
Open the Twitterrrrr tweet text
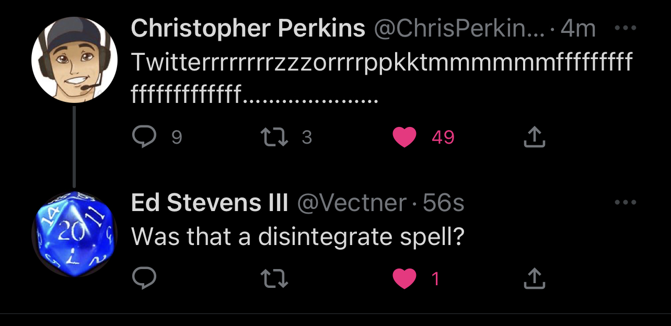pos(381,78)
